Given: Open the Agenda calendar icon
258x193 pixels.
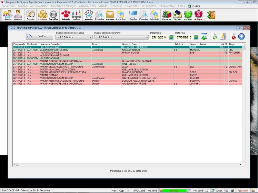Looking at the screenshot, I should 31,15.
